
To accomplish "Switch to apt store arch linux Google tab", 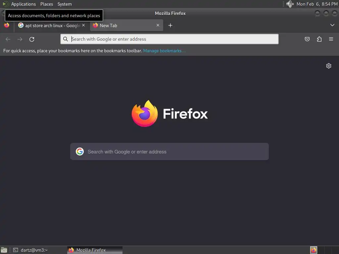I will (51, 25).
